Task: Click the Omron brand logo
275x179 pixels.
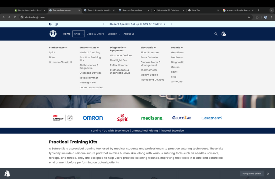Action: 93,118
